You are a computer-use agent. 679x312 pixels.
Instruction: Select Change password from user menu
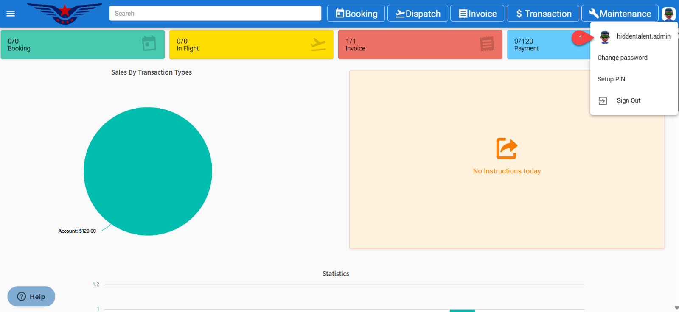tap(622, 58)
